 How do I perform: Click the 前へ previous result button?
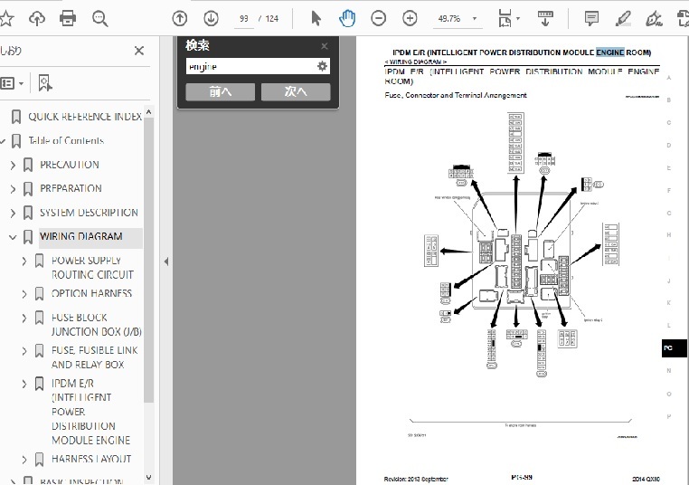[x=220, y=92]
